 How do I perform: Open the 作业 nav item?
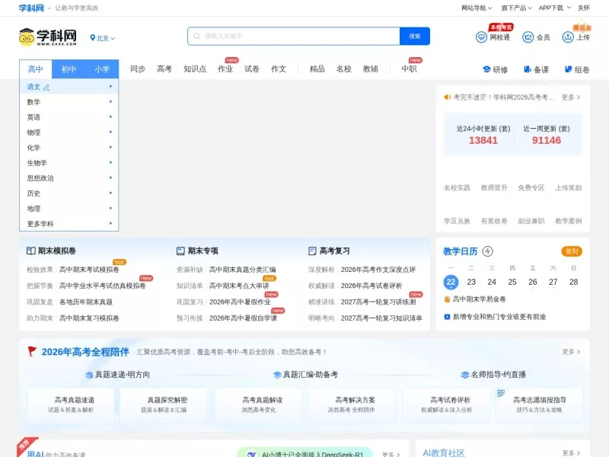point(225,69)
